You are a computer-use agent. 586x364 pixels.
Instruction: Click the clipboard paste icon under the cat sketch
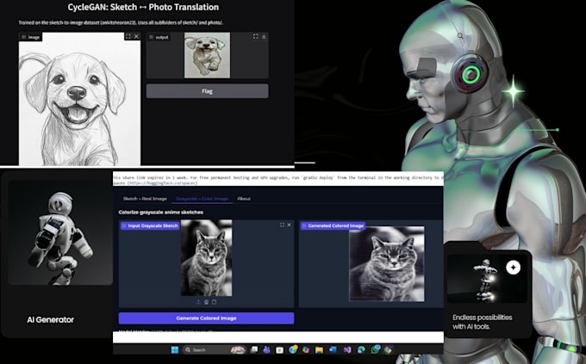pyautogui.click(x=214, y=302)
